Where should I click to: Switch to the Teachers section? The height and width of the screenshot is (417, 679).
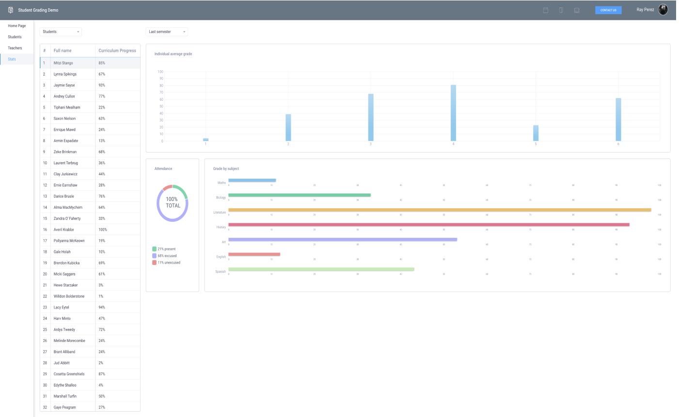pos(15,48)
